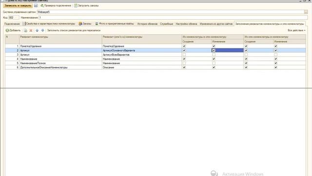Viewport: 312px width, 176px height.
Task: Enable НаименованиеПолное first Создание checkbox
Action: 184,63
